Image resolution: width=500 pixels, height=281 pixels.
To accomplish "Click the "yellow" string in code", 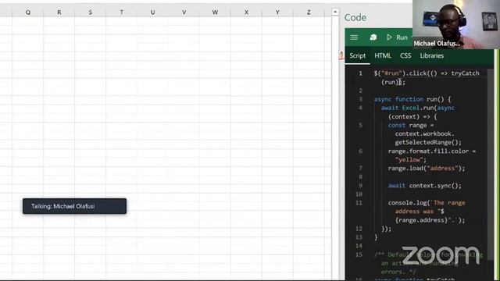I will [x=409, y=159].
